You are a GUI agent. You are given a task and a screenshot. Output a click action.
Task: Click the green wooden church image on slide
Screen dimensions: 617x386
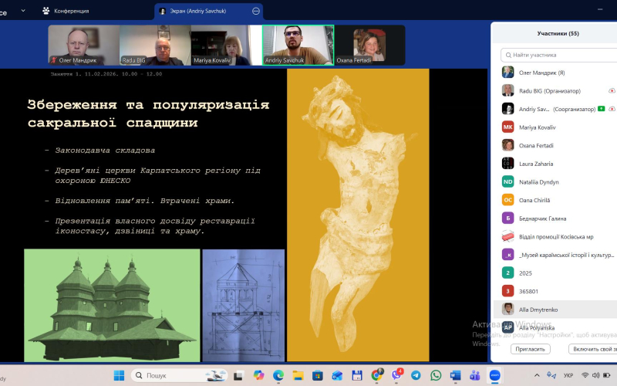tap(112, 305)
